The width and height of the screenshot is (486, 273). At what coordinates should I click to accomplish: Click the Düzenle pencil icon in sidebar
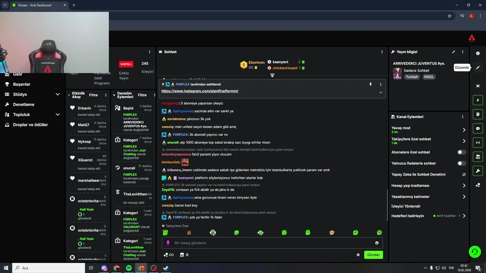tap(478, 67)
